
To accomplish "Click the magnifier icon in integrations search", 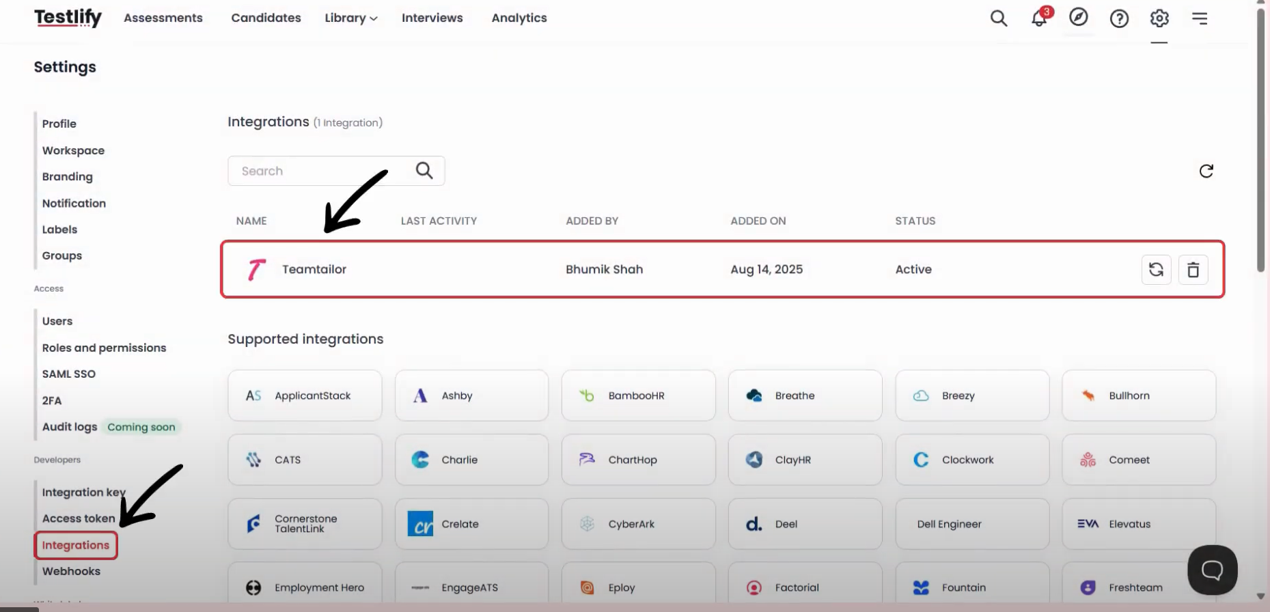I will (424, 171).
